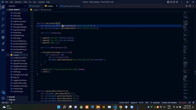The width and height of the screenshot is (196, 110).
Task: Click the Explorer more actions ellipsis
Action: pos(25,6)
